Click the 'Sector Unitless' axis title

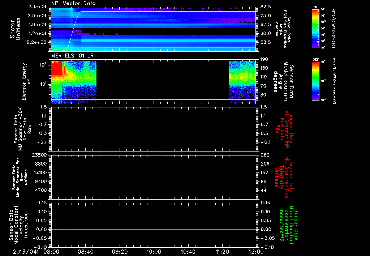(15, 29)
